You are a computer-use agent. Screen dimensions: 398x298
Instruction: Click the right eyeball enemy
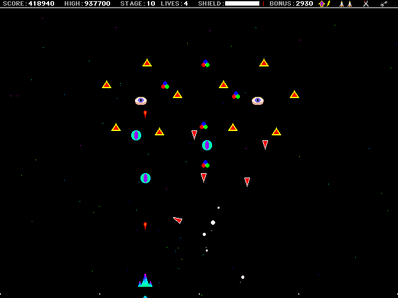[257, 101]
